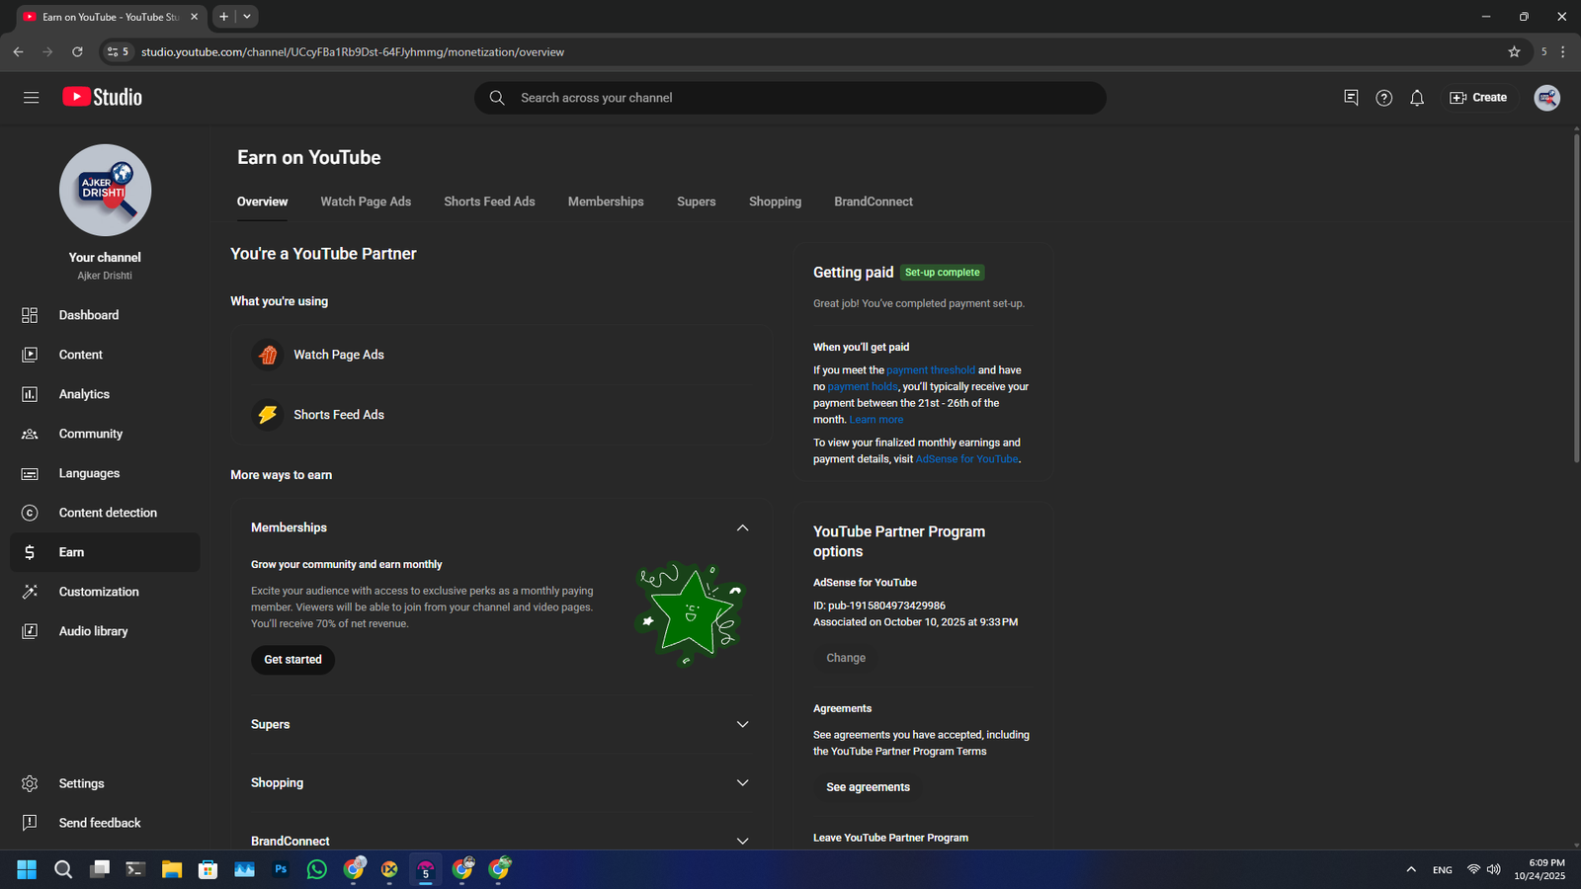Click the See agreements button
The height and width of the screenshot is (889, 1581).
point(868,787)
